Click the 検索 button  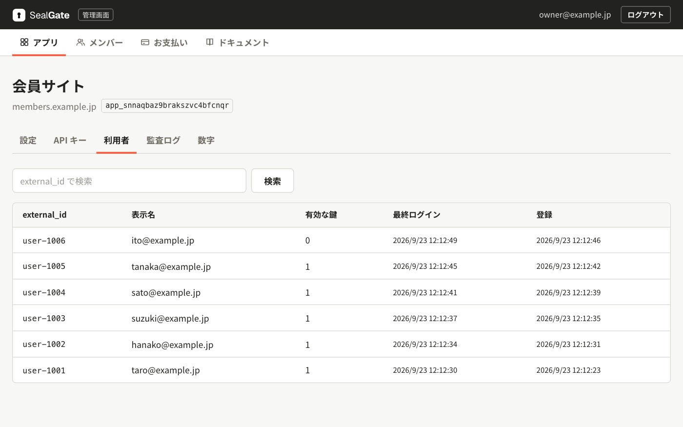click(x=272, y=181)
